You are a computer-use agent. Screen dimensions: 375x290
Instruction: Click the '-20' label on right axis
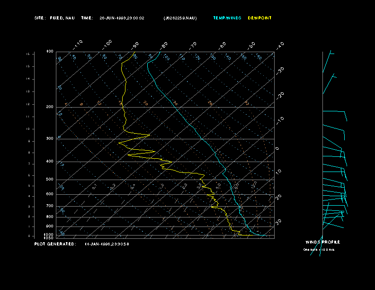click(x=280, y=96)
